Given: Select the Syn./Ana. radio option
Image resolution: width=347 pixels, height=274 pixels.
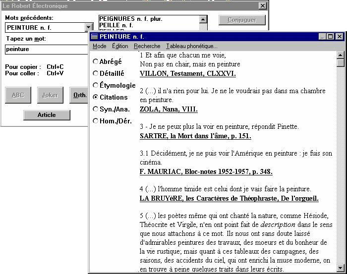Looking at the screenshot, I should 96,109.
